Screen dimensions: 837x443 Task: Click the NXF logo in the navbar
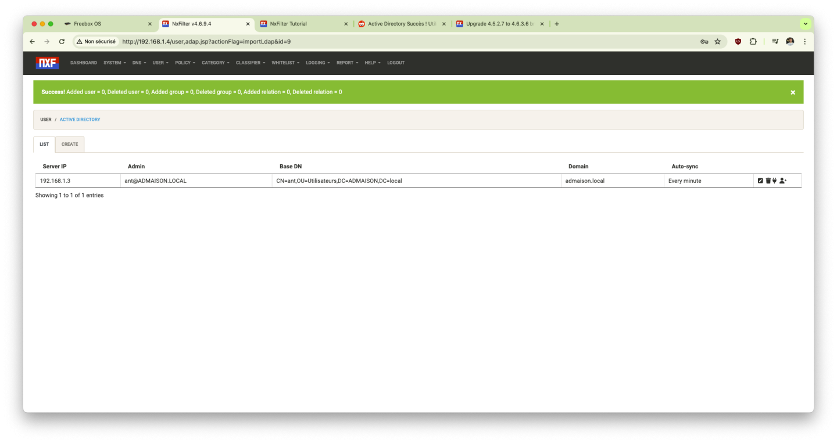tap(47, 63)
